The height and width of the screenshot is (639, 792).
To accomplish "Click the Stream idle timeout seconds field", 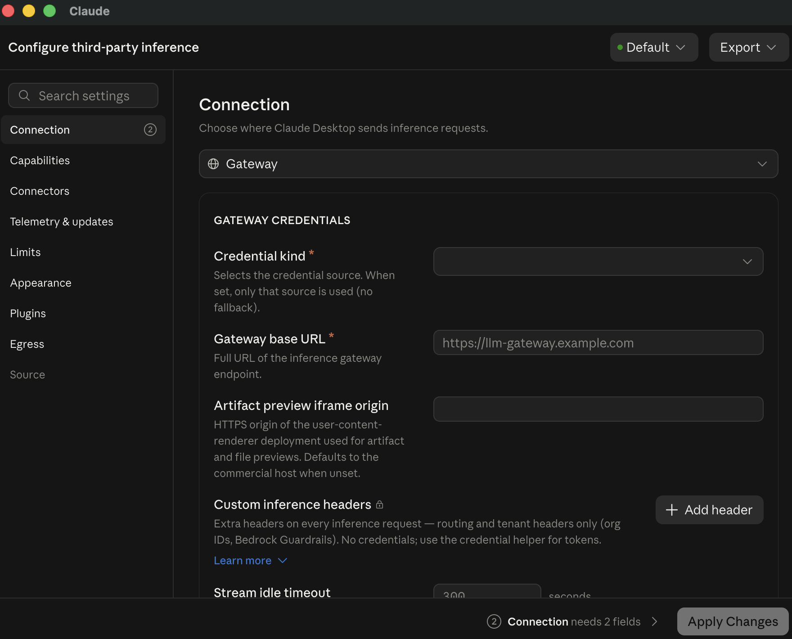I will (x=487, y=591).
